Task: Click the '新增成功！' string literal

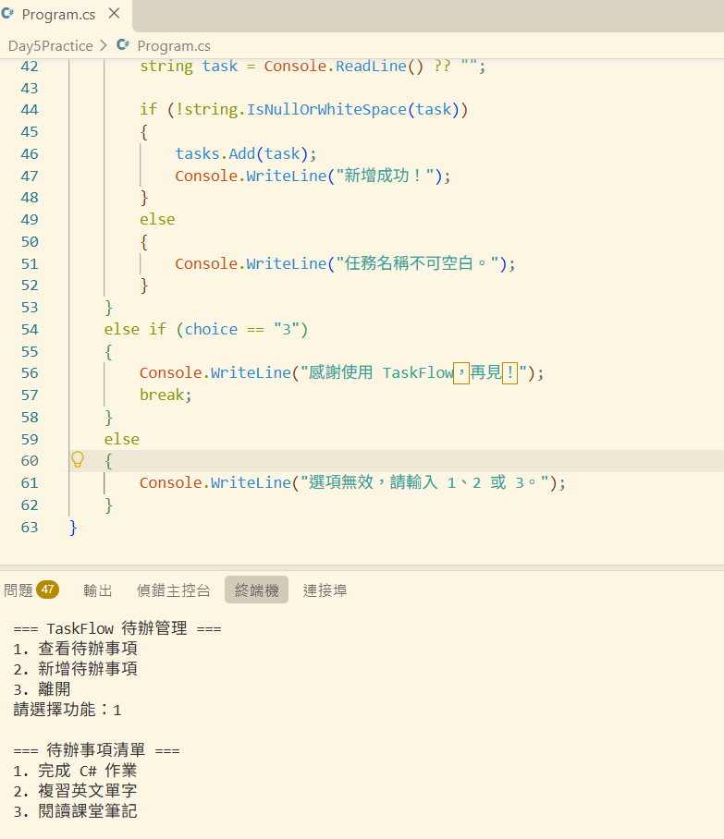Action: point(385,176)
